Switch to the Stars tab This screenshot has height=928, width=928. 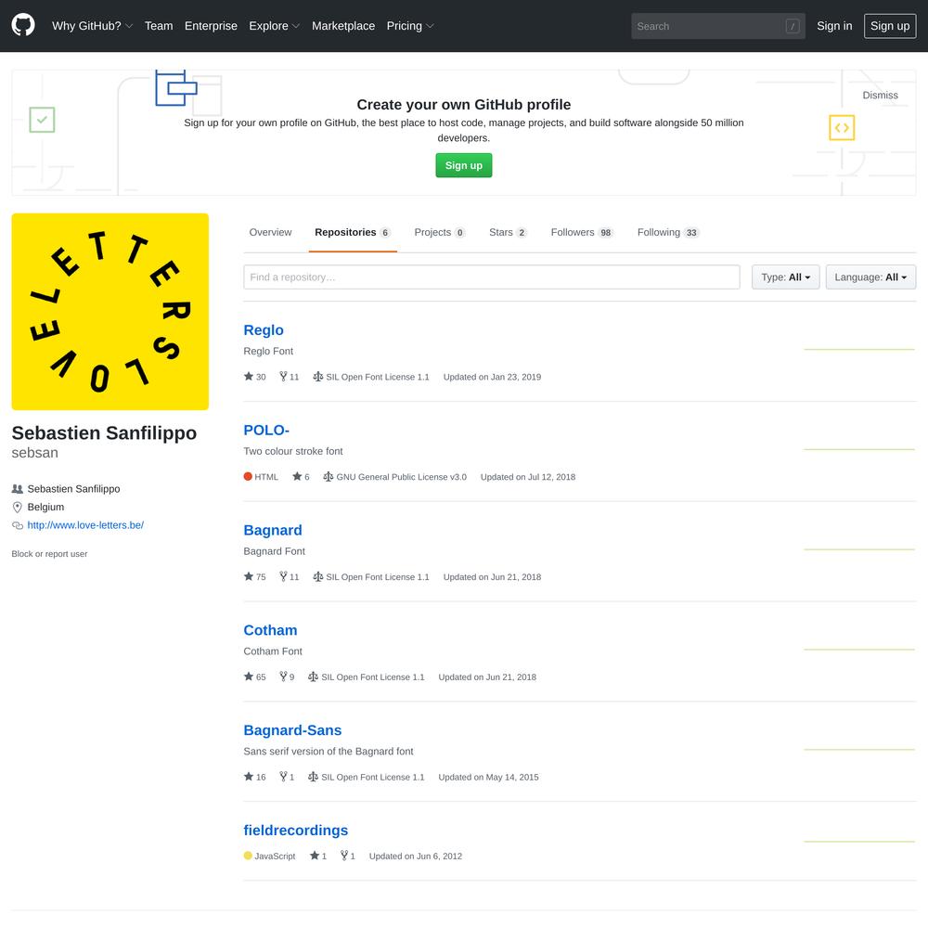(508, 233)
